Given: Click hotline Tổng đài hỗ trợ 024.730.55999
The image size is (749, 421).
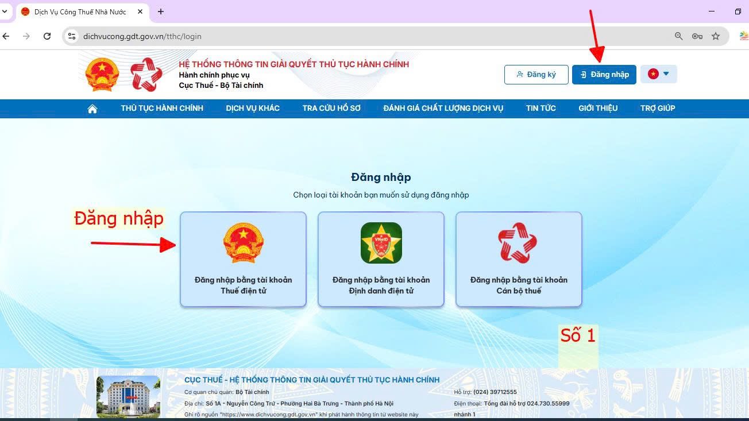Looking at the screenshot, I should pyautogui.click(x=527, y=404).
